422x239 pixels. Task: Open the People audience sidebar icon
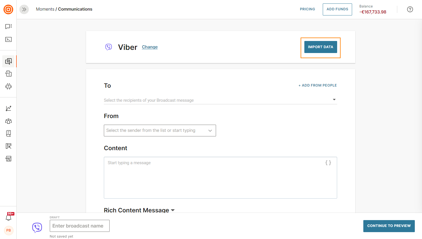click(x=8, y=121)
